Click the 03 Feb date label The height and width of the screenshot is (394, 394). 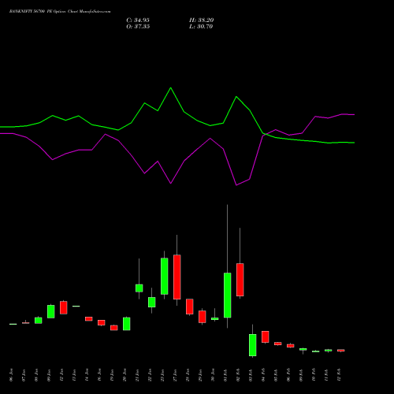(x=251, y=375)
